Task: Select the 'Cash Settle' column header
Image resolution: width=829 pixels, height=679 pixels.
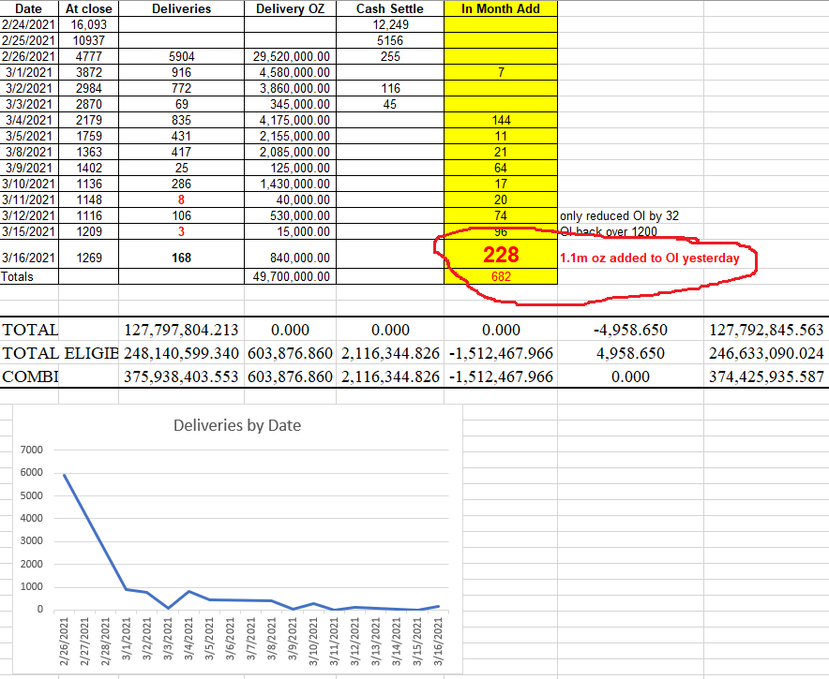Action: click(390, 8)
